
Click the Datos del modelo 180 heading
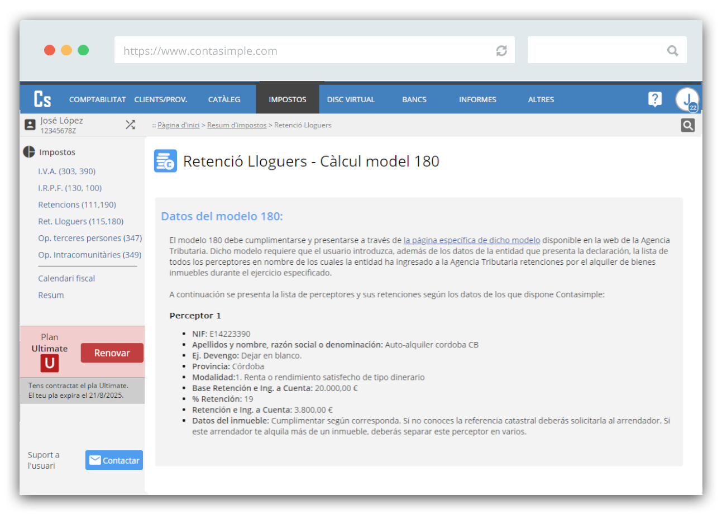click(222, 216)
